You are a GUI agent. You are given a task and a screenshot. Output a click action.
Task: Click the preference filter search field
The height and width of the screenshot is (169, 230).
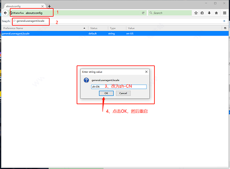click(x=115, y=21)
